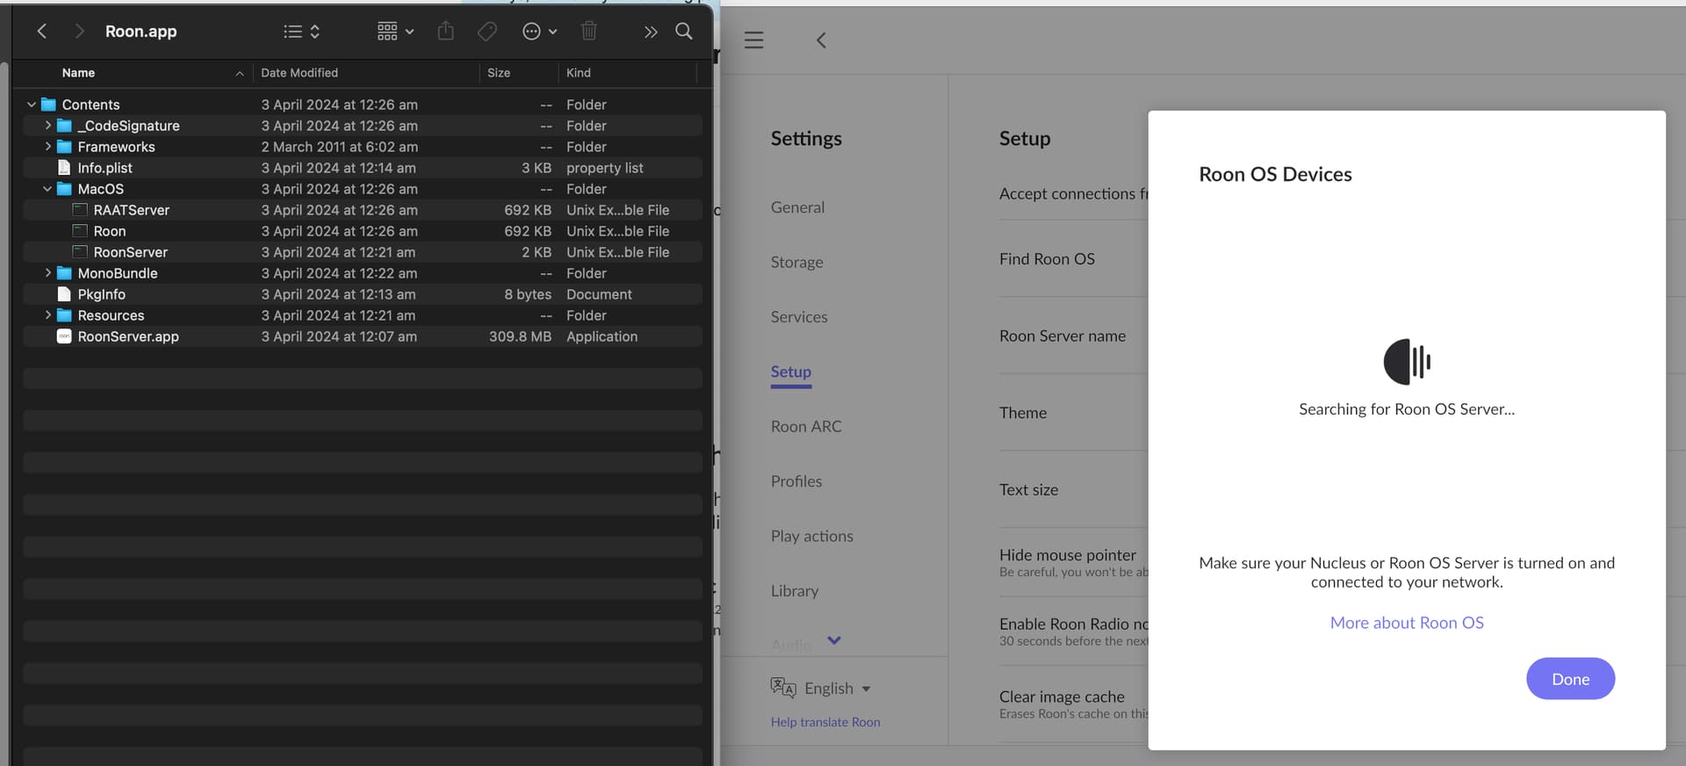Viewport: 1686px width, 766px height.
Task: Select the Info.plist file name
Action: (x=105, y=168)
